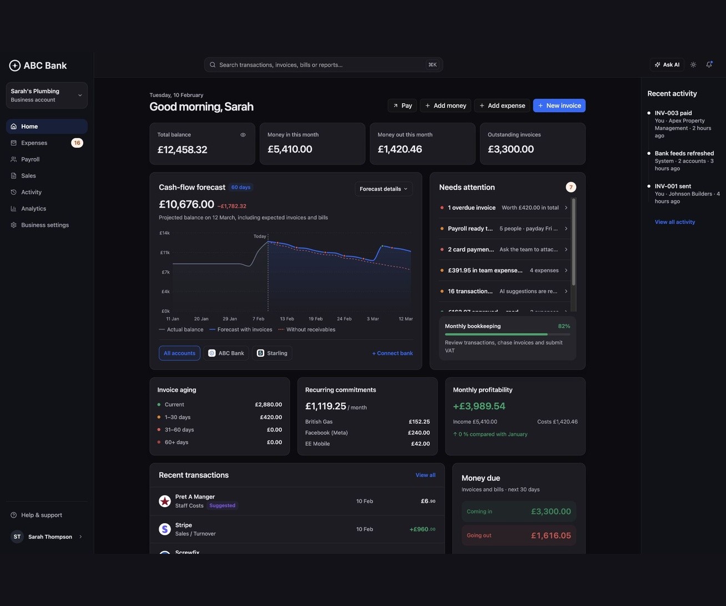
Task: Open Sarah's Plumbing account switcher
Action: click(47, 95)
